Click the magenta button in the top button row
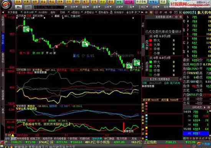This screenshot has width=211, height=148. [129, 2]
